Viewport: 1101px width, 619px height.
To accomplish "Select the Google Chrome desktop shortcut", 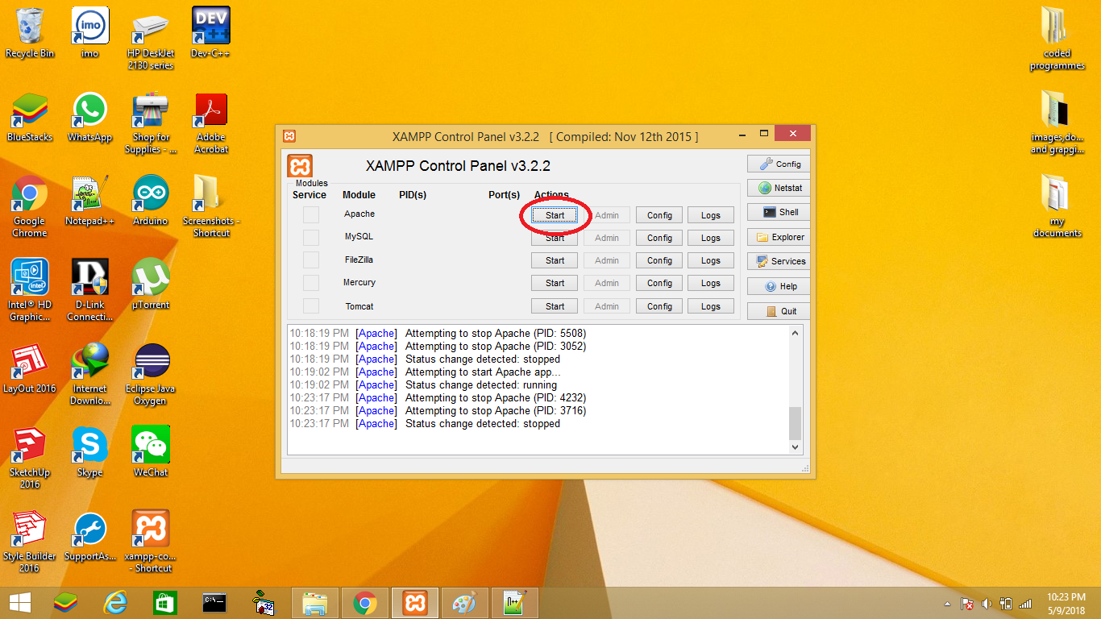I will (30, 206).
